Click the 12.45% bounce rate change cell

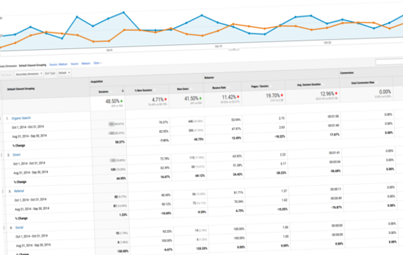[236, 138]
